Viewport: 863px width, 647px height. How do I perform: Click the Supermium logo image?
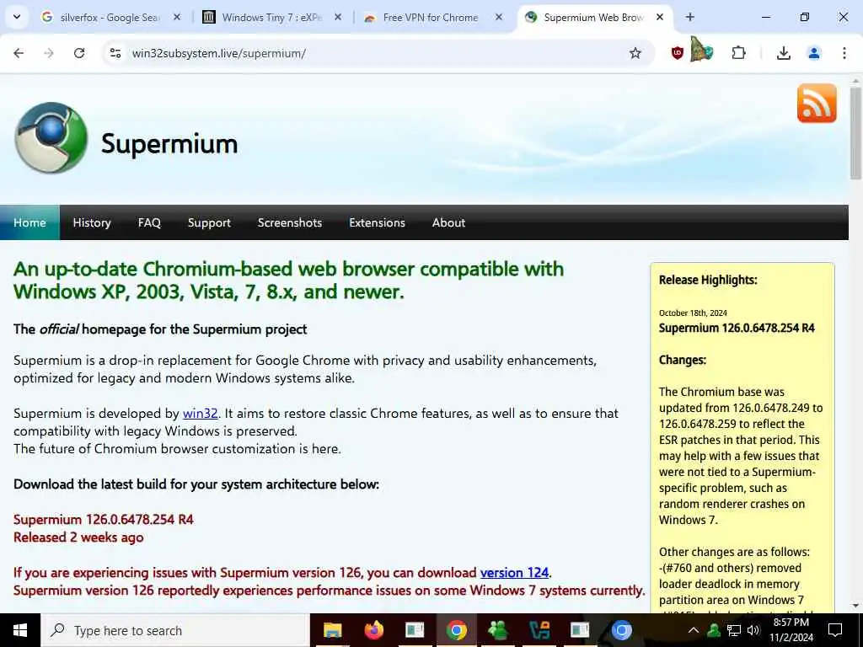(51, 137)
